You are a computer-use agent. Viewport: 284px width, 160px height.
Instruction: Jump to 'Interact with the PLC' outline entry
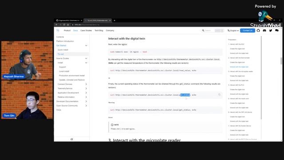pos(236,85)
